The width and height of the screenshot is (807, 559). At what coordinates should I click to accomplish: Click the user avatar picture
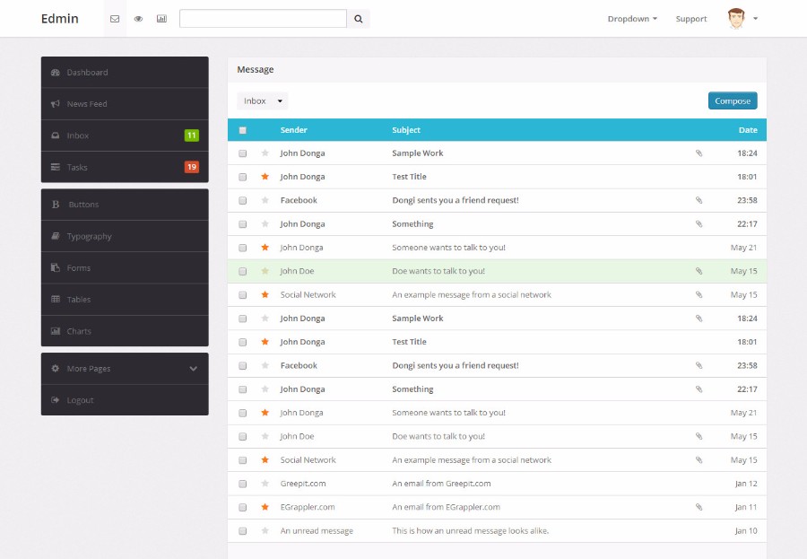click(x=736, y=19)
